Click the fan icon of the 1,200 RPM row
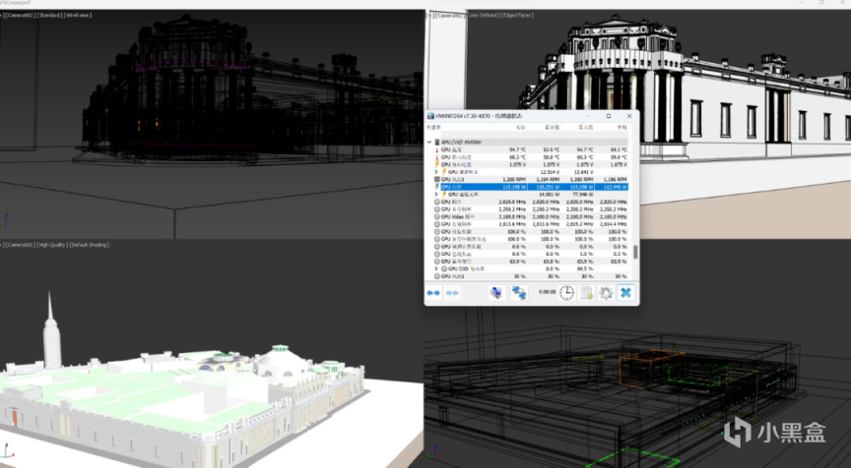Viewport: 851px width, 468px height. click(437, 179)
